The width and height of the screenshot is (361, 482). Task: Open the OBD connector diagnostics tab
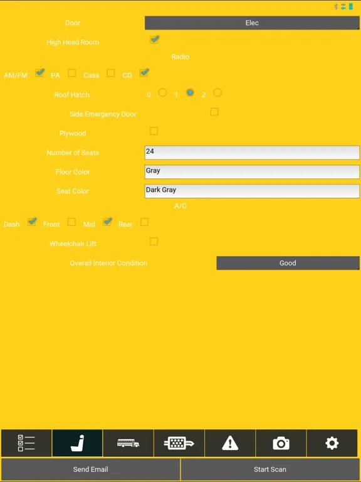click(x=179, y=443)
